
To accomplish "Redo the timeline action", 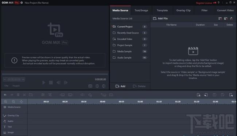I will point(12,95).
